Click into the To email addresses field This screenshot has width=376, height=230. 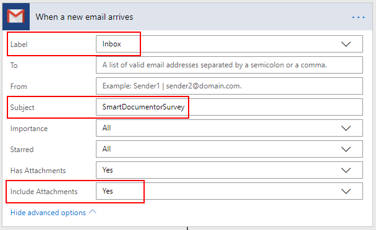(229, 65)
